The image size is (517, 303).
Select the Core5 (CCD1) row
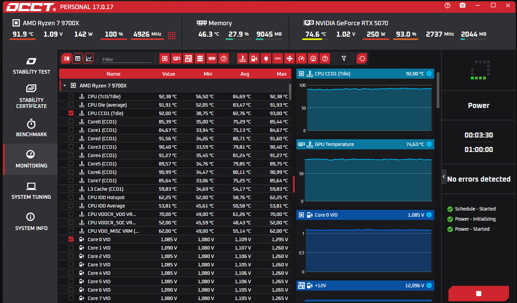click(x=175, y=164)
